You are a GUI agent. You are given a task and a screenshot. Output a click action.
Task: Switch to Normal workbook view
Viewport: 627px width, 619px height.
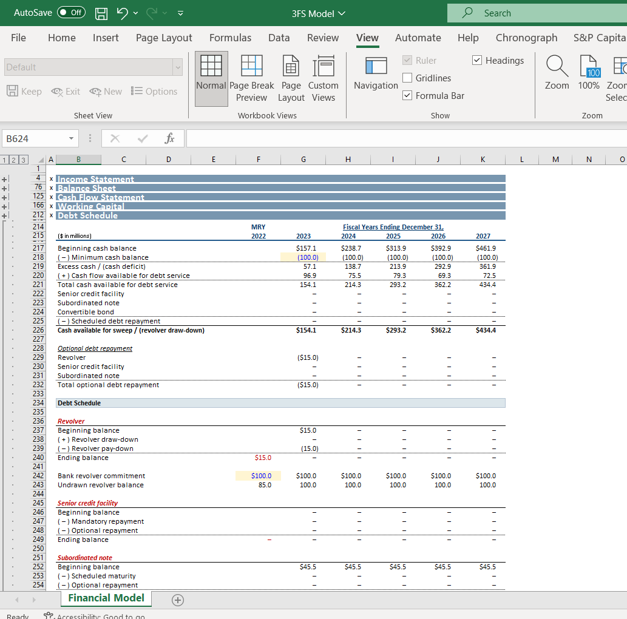[x=211, y=78]
